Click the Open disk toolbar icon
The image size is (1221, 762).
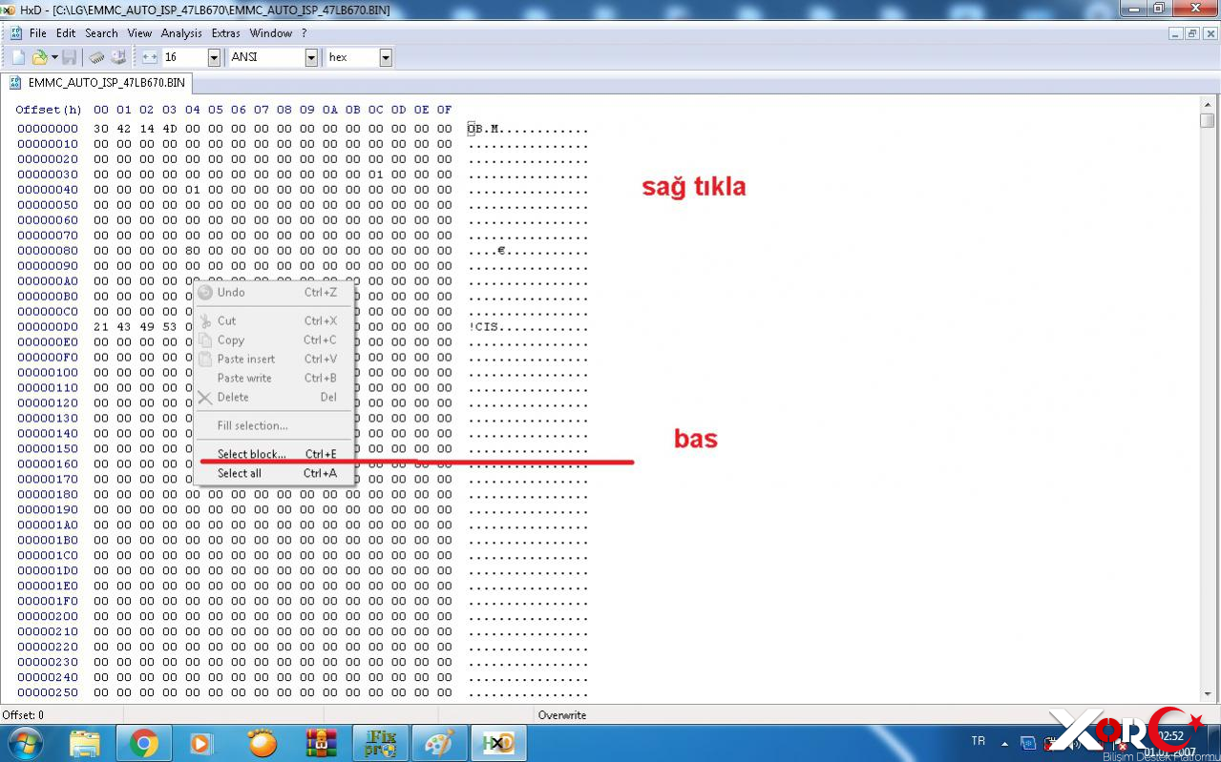118,57
